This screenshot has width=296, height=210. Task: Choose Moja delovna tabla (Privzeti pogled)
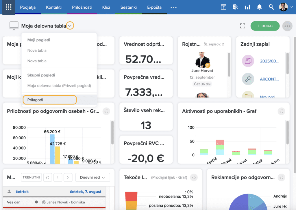click(x=59, y=86)
